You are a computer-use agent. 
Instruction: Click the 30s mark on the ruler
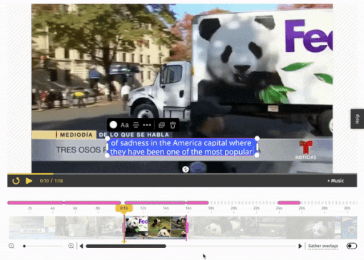[x=347, y=208]
